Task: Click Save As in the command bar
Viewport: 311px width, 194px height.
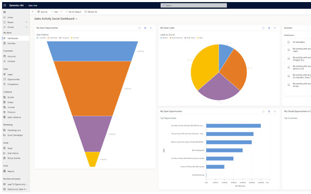Action: (x=43, y=12)
